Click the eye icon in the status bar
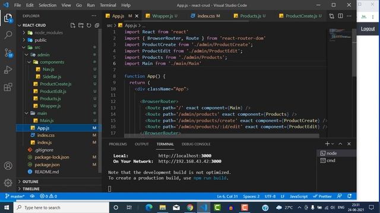 pos(32,196)
